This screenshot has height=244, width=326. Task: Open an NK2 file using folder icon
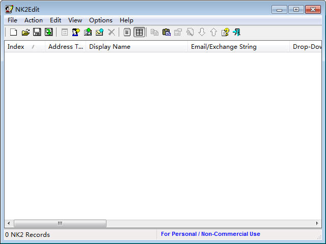click(25, 32)
